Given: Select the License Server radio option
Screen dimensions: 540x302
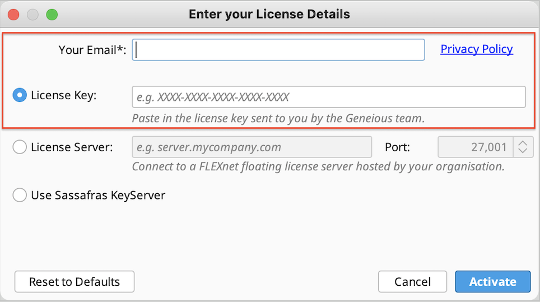Looking at the screenshot, I should (20, 147).
